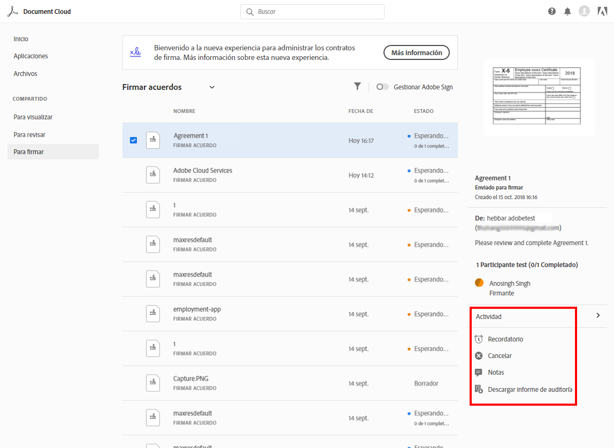
Task: Expand the Actividad section chevron
Action: click(x=598, y=315)
